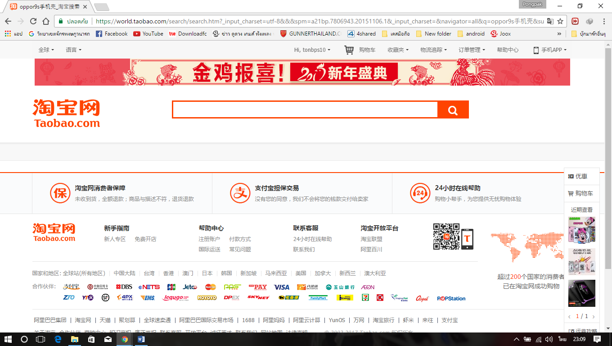Expand the 物流追踪 logistics tracking dropdown
Screen dimensions: 612x346
click(x=434, y=50)
